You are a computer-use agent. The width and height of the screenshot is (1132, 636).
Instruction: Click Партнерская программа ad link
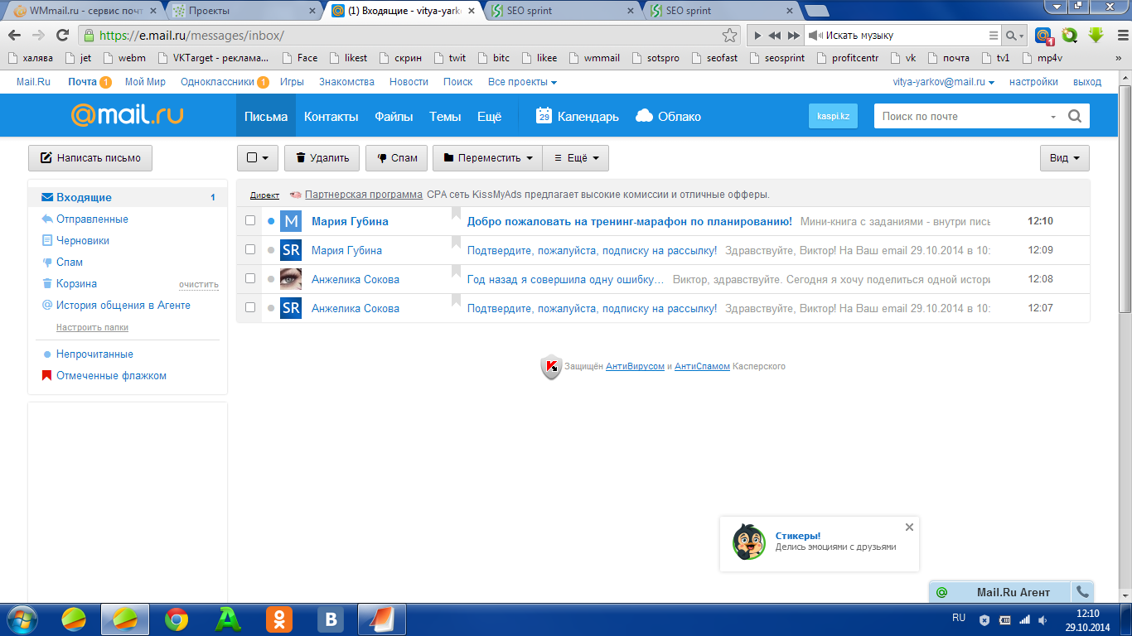click(364, 195)
